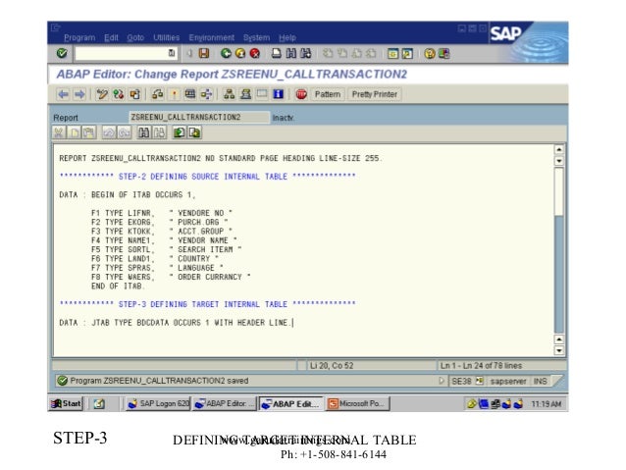Open the Utilities menu
Viewport: 626px width, 470px height.
pyautogui.click(x=167, y=37)
